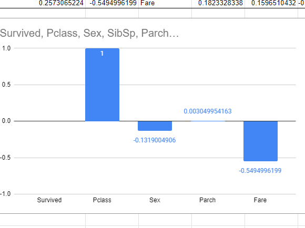Screen dimensions: 305x228
Task: Click the -0.5494996199 data label under Fare bar
Action: (260, 171)
